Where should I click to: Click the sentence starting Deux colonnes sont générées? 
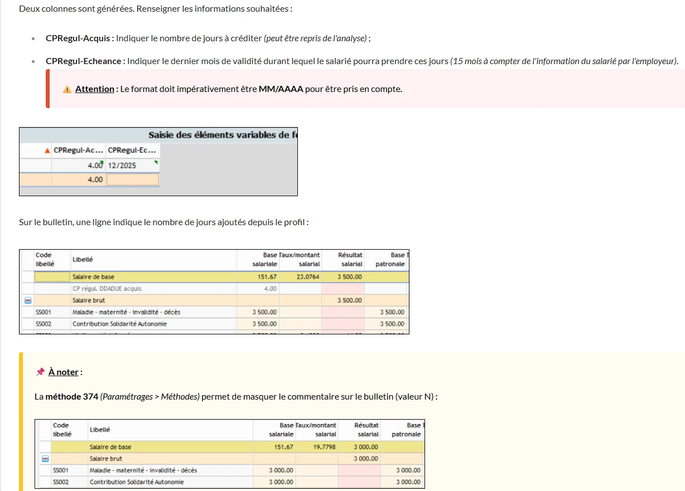(x=156, y=9)
